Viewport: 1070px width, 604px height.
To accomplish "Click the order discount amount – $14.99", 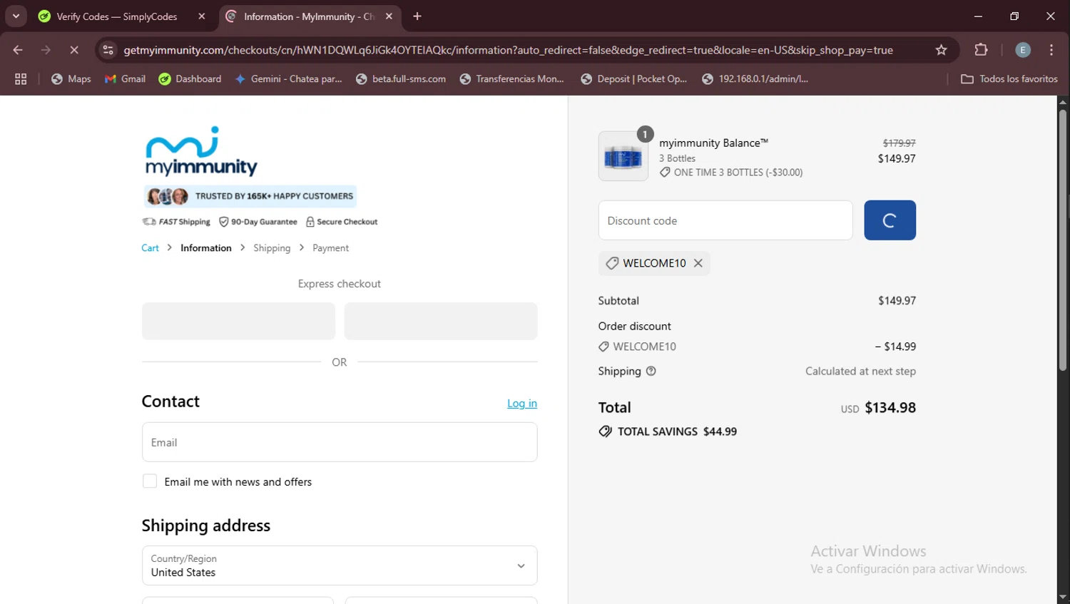I will point(895,347).
